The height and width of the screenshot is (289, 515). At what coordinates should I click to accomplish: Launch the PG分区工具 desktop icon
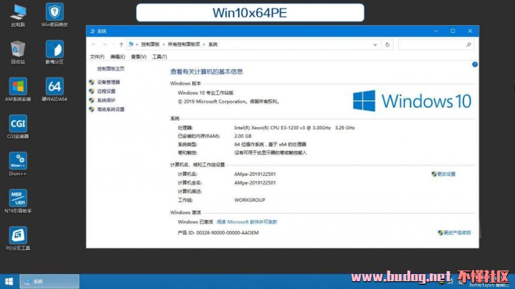point(18,236)
